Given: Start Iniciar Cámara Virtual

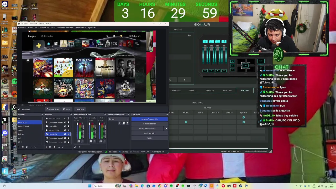Looking at the screenshot, I should point(147,128).
